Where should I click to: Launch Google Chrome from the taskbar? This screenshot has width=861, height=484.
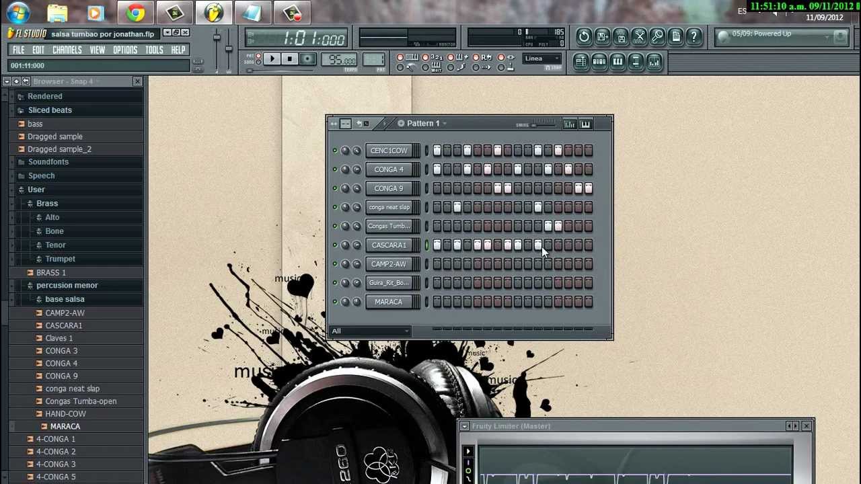[136, 13]
